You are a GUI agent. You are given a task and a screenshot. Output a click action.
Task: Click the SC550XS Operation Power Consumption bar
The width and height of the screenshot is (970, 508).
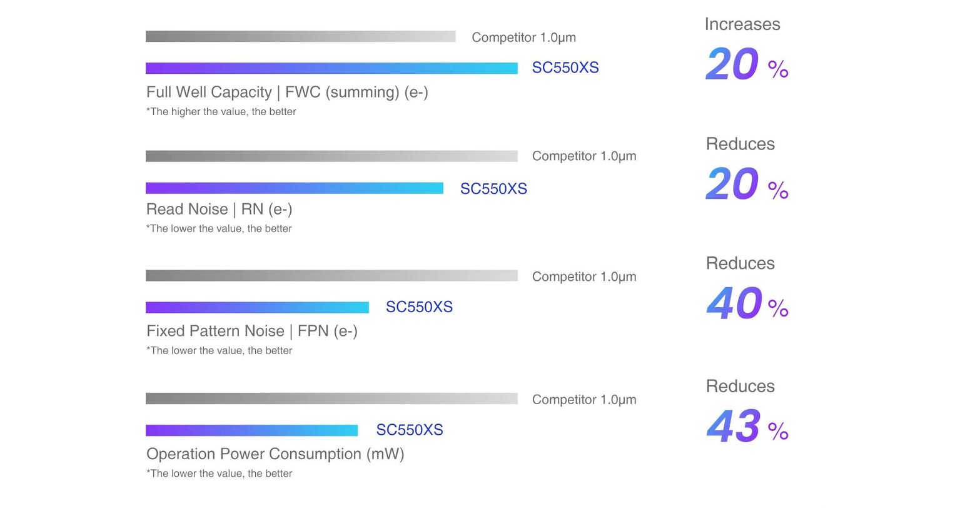point(251,430)
